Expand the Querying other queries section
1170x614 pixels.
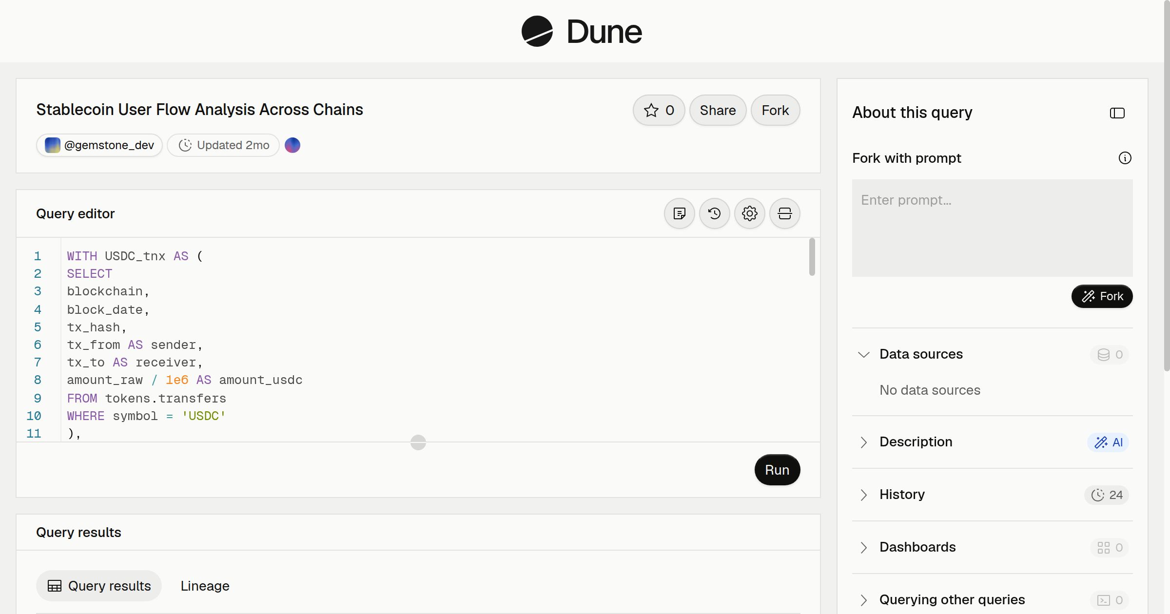click(x=864, y=600)
